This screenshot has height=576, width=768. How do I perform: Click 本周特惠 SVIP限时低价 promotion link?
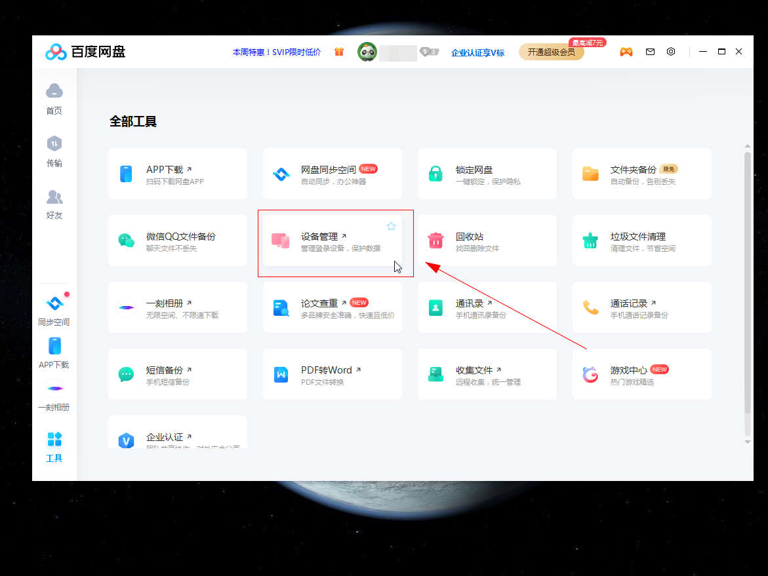pos(277,52)
